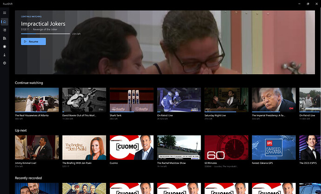Image resolution: width=321 pixels, height=194 pixels.
Task: Click the Shark Tank watch progress bar
Action: tap(132, 112)
